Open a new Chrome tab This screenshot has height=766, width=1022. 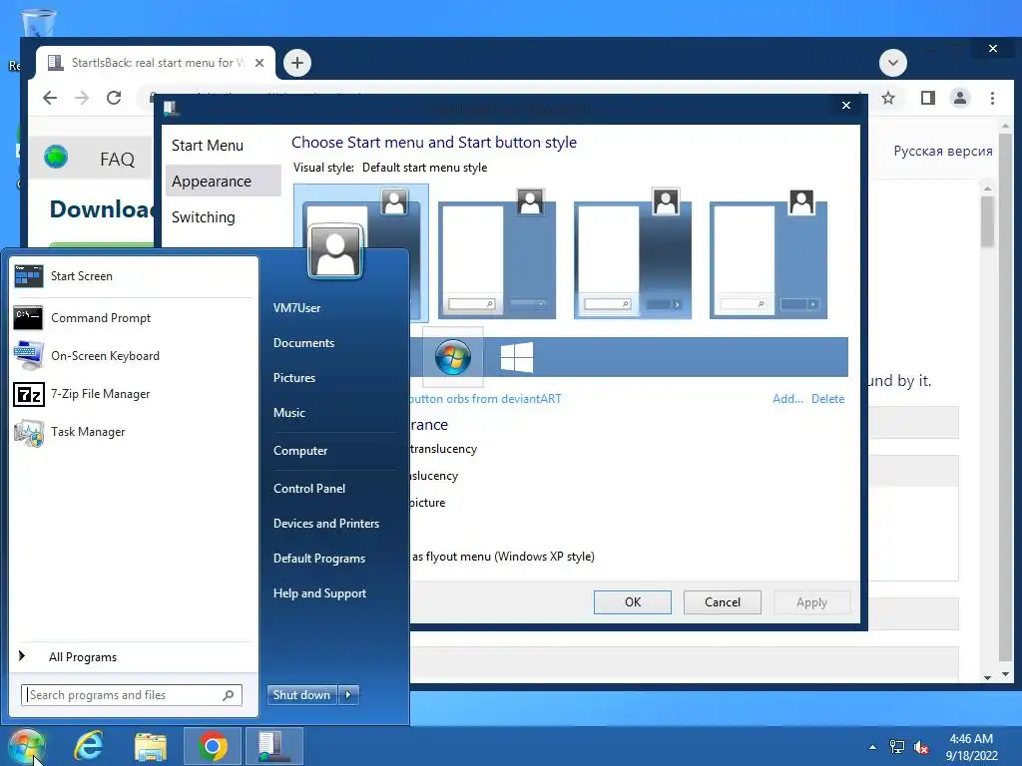point(297,63)
